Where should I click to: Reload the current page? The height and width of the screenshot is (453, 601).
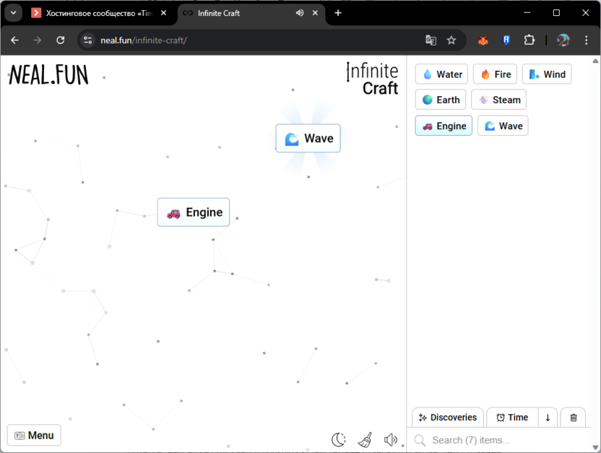pos(60,40)
